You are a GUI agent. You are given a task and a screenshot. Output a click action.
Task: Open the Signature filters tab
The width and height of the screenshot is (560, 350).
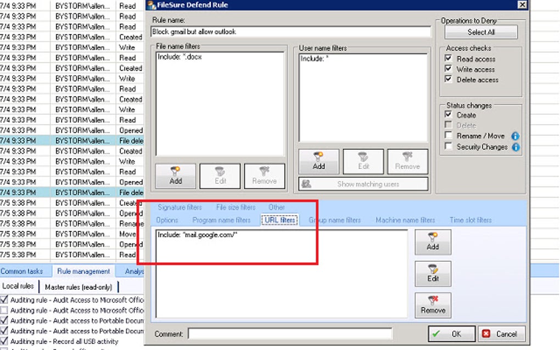180,207
